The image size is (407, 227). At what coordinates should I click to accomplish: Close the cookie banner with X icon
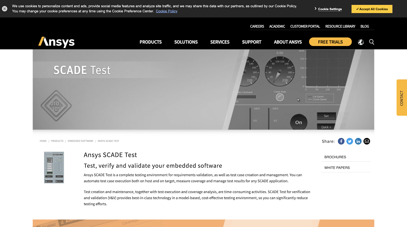coord(5,9)
